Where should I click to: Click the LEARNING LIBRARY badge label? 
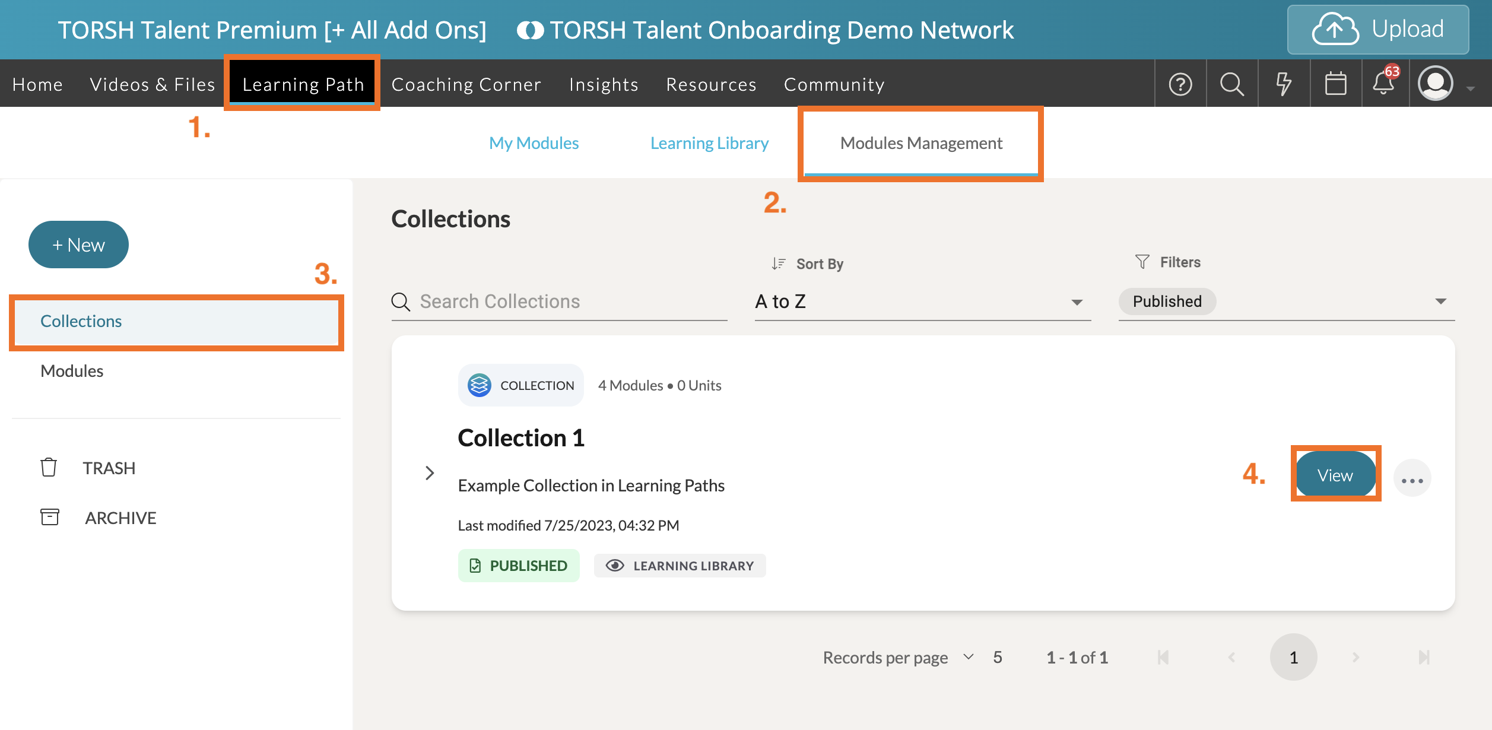coord(694,566)
